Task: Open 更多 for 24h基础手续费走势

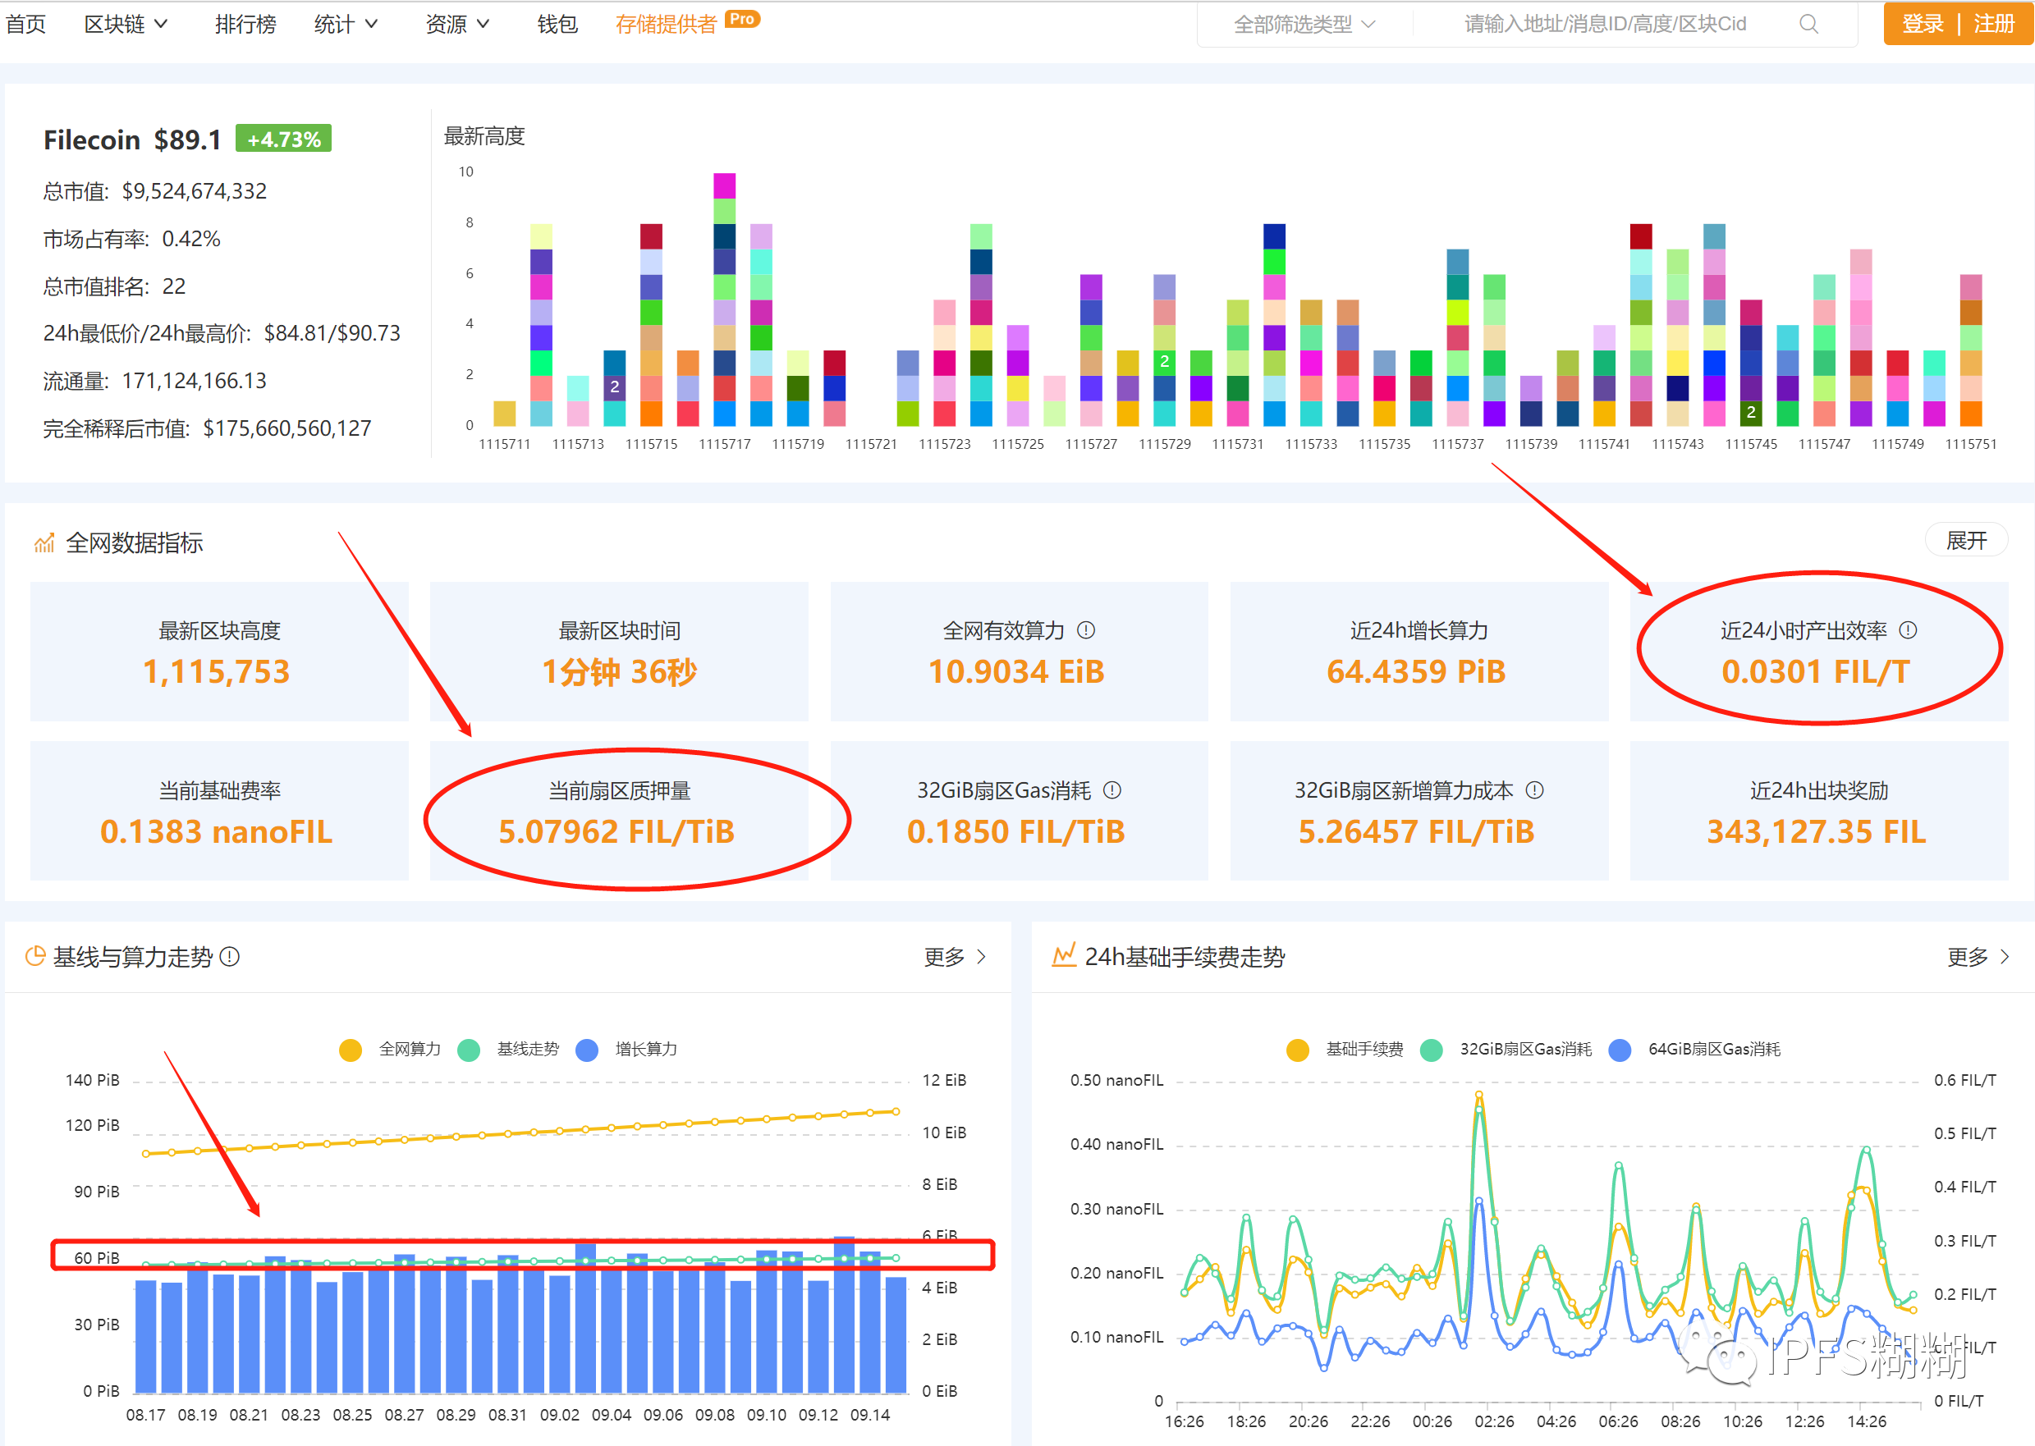Action: (x=1978, y=956)
